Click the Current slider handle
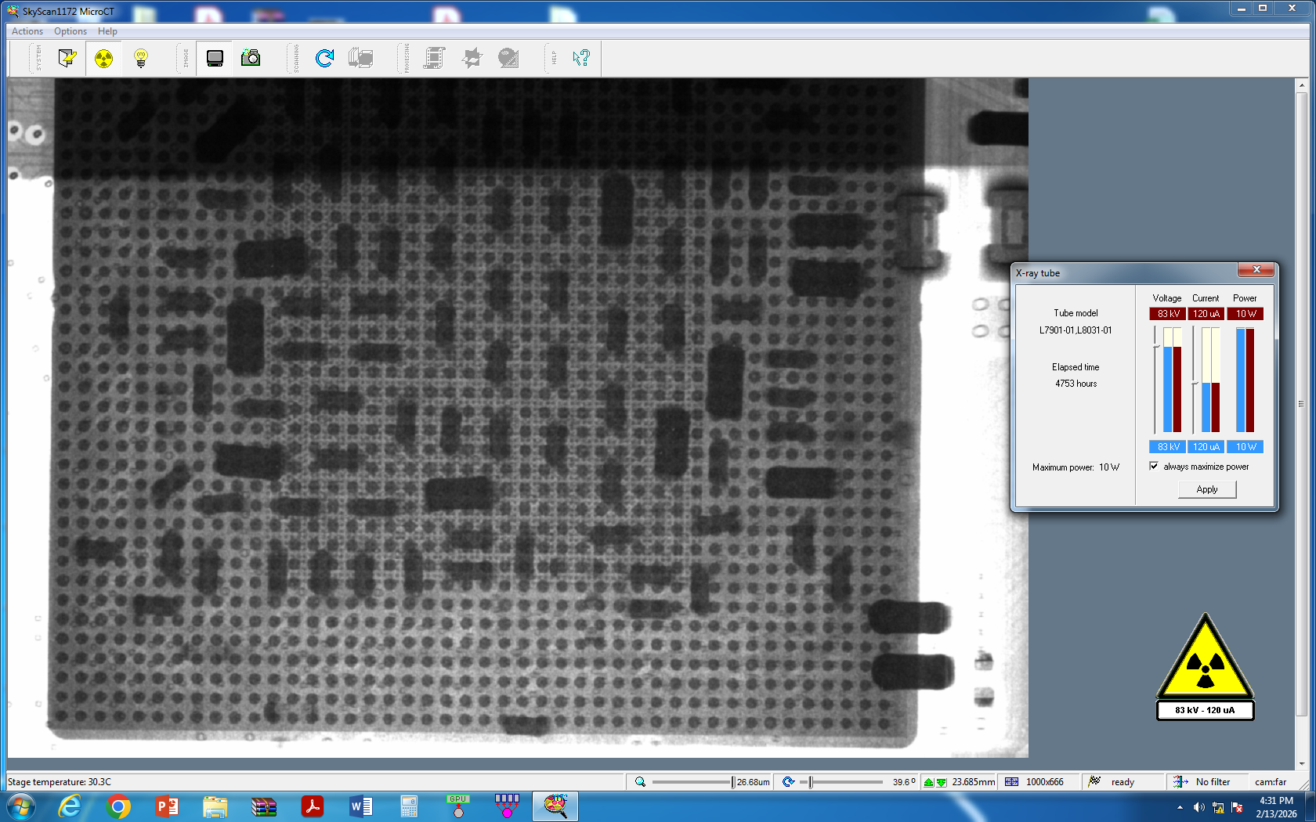 [x=1194, y=383]
